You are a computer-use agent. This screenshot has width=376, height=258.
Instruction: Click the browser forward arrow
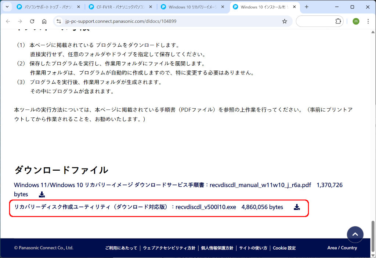point(20,21)
